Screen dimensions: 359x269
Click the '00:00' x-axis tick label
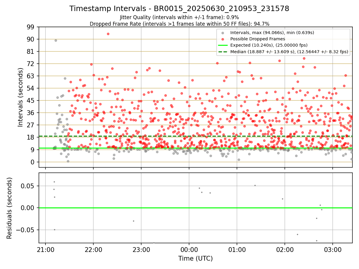click(x=189, y=249)
